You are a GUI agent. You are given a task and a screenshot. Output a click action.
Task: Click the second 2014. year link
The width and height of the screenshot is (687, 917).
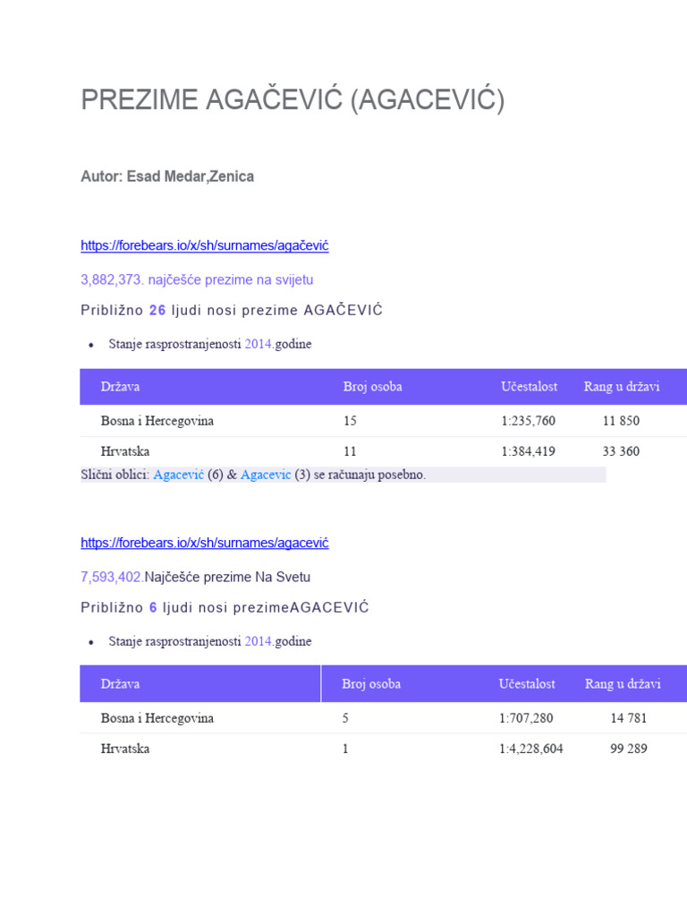(259, 641)
